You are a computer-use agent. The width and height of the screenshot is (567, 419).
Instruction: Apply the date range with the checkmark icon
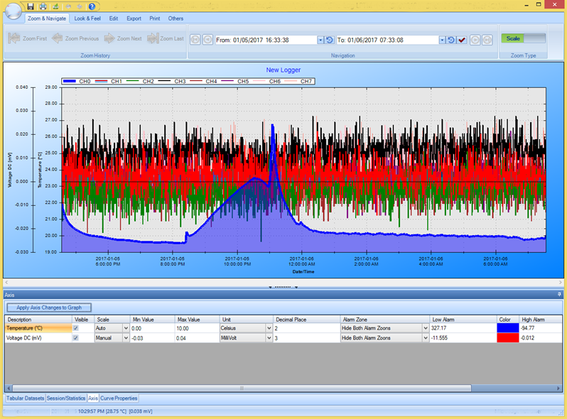click(x=462, y=40)
